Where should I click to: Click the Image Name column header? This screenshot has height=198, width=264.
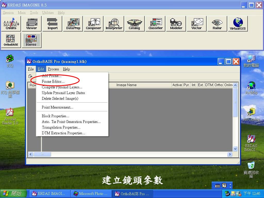(x=126, y=85)
